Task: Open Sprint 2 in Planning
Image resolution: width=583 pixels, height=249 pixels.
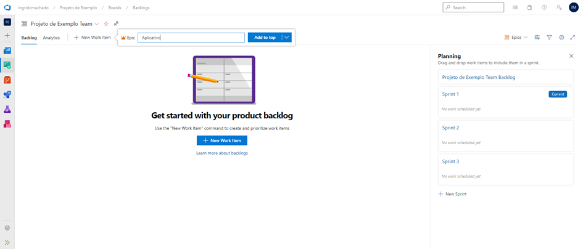Action: [450, 128]
